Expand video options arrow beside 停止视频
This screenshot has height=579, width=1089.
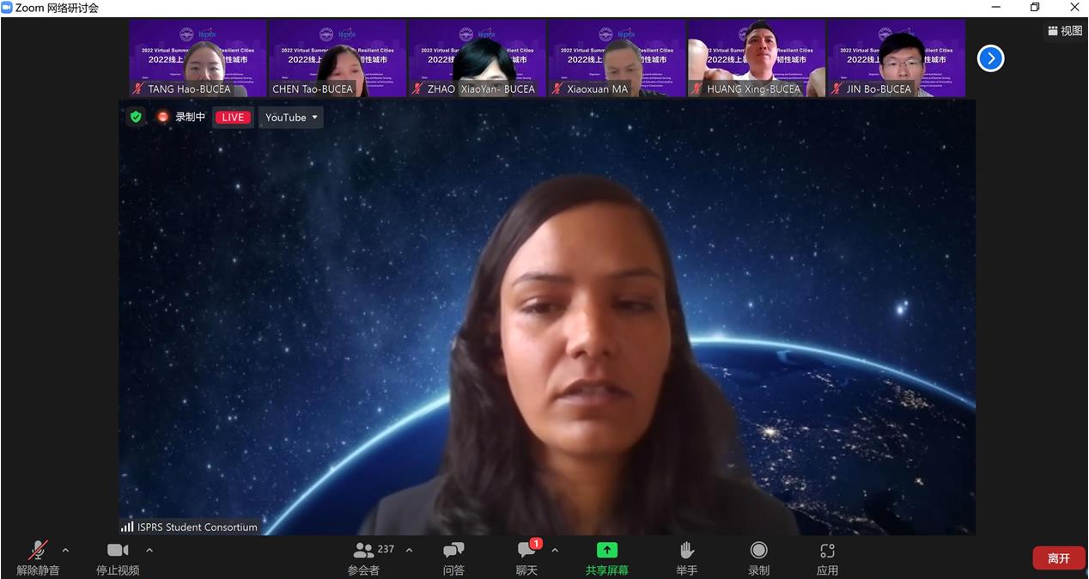pyautogui.click(x=149, y=550)
